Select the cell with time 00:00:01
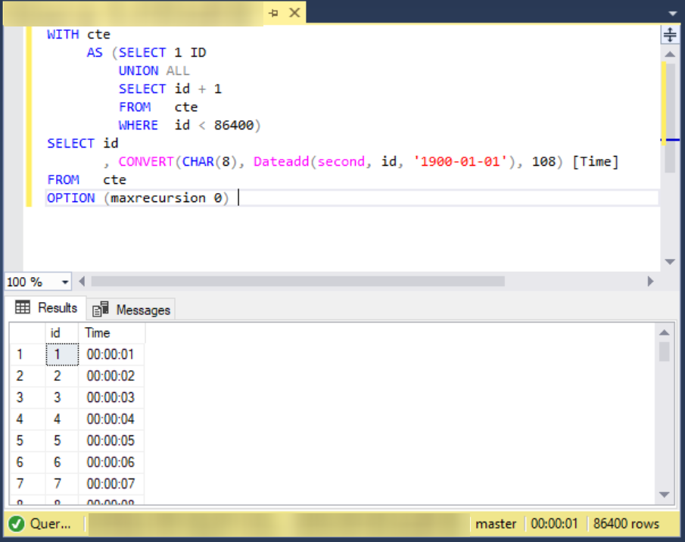Screen dimensions: 685x542 coord(111,354)
